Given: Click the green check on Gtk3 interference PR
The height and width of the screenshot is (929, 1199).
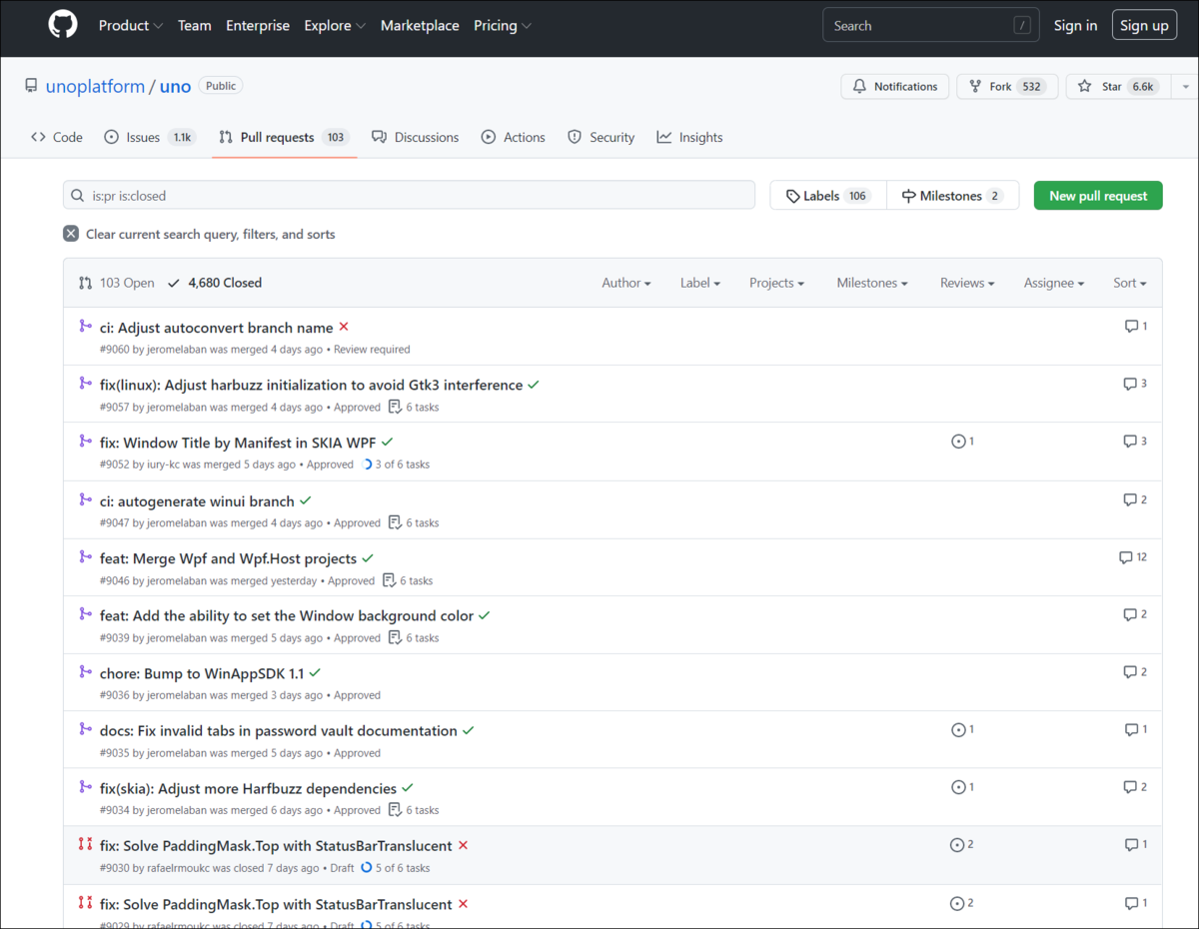Looking at the screenshot, I should point(534,385).
